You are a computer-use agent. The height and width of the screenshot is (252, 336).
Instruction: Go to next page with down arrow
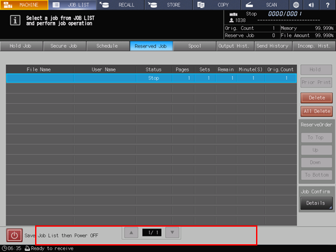click(x=172, y=233)
